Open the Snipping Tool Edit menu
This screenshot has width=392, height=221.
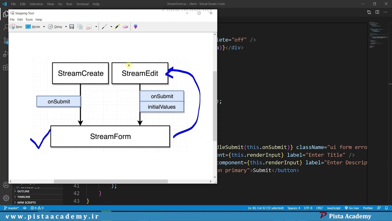[20, 20]
